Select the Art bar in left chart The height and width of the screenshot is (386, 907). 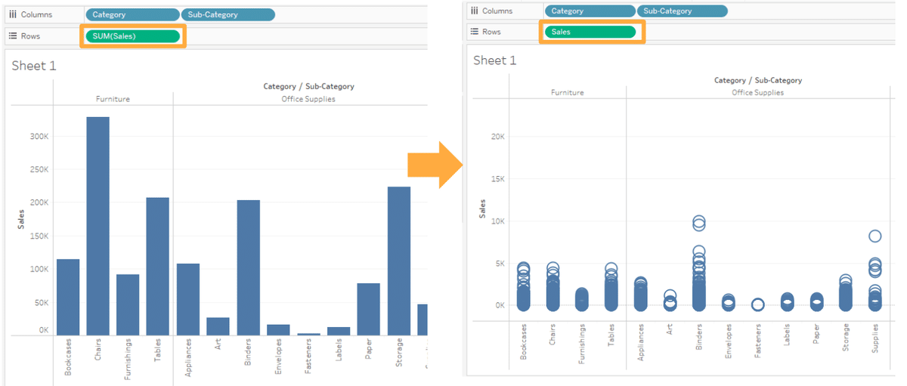pos(218,326)
